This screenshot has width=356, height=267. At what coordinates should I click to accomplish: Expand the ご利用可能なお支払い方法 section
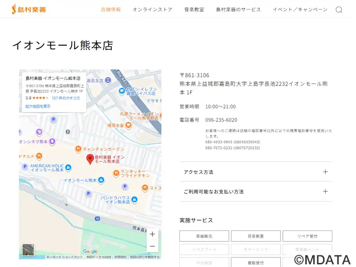(x=255, y=191)
